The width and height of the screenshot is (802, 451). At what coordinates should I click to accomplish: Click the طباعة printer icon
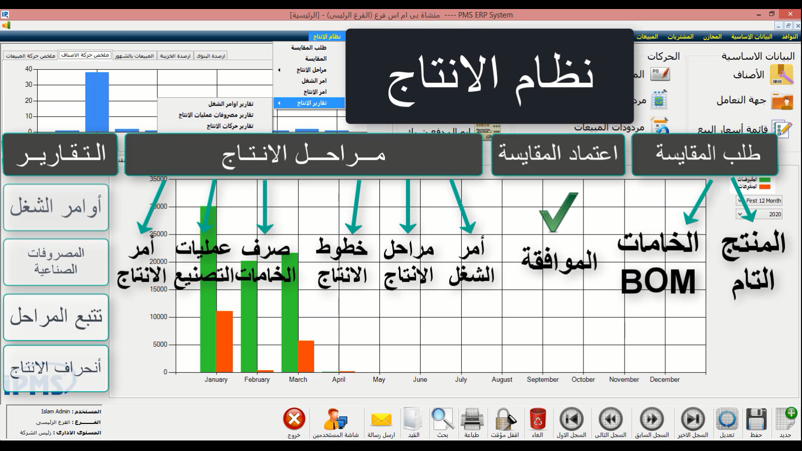tap(472, 419)
